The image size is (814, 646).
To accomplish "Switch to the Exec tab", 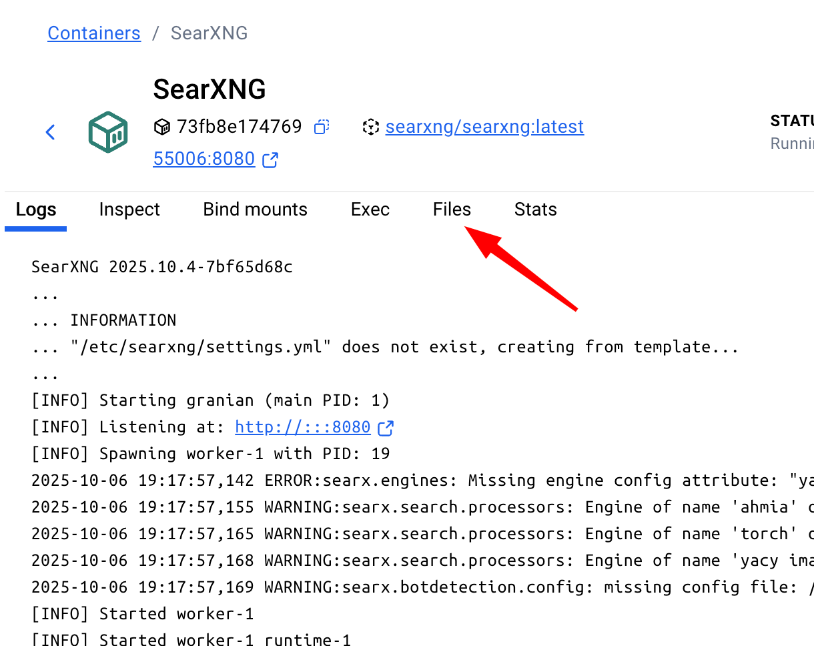I will point(370,210).
